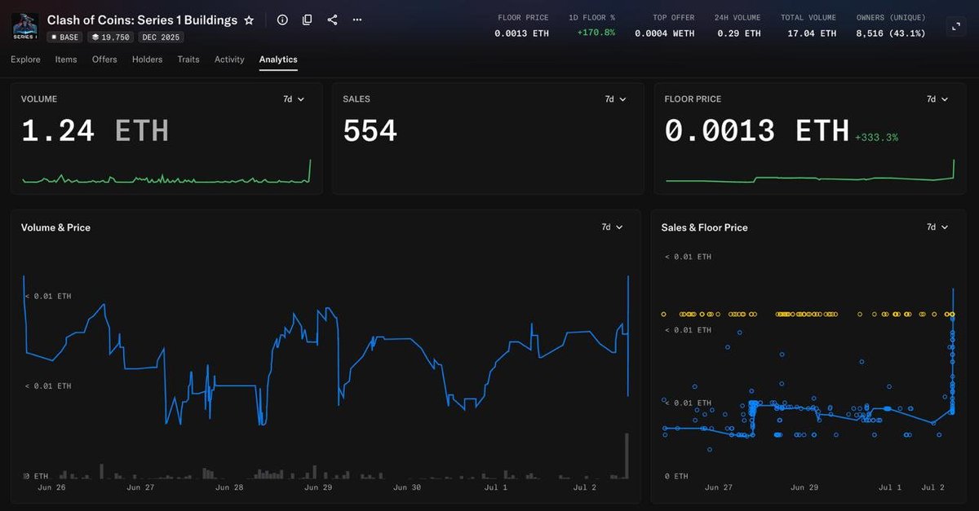Change Sales & Floor Price chart 7d range
Screen dimensions: 979x511
pos(937,227)
